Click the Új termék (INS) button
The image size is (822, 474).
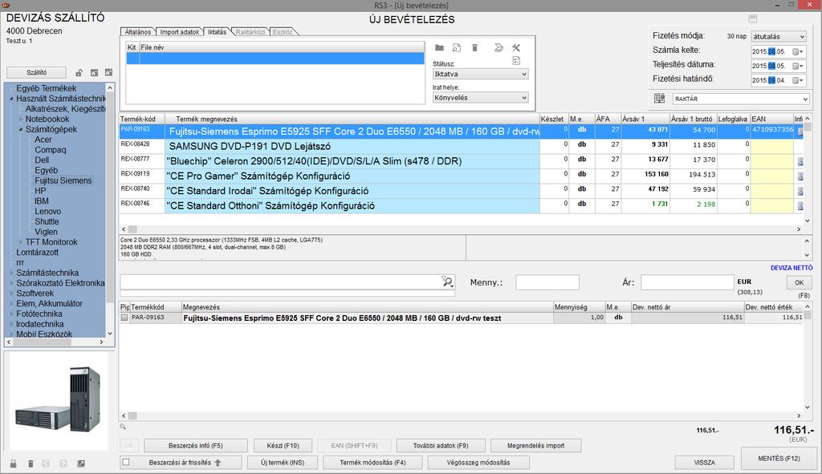point(283,463)
